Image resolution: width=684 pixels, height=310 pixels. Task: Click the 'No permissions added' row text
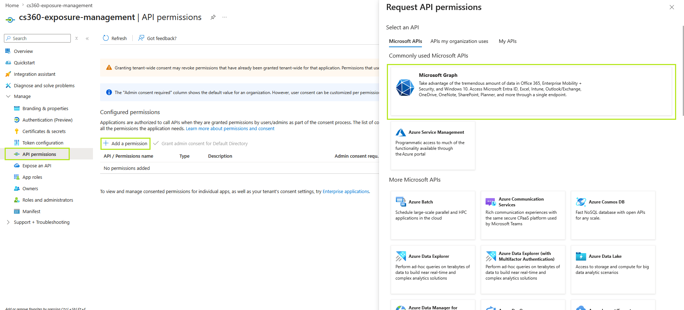tap(127, 168)
